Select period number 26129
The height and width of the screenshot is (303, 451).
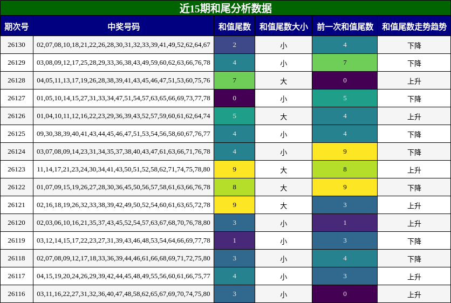17,63
